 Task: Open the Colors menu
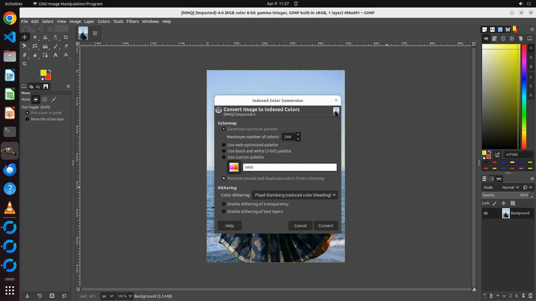(x=104, y=21)
